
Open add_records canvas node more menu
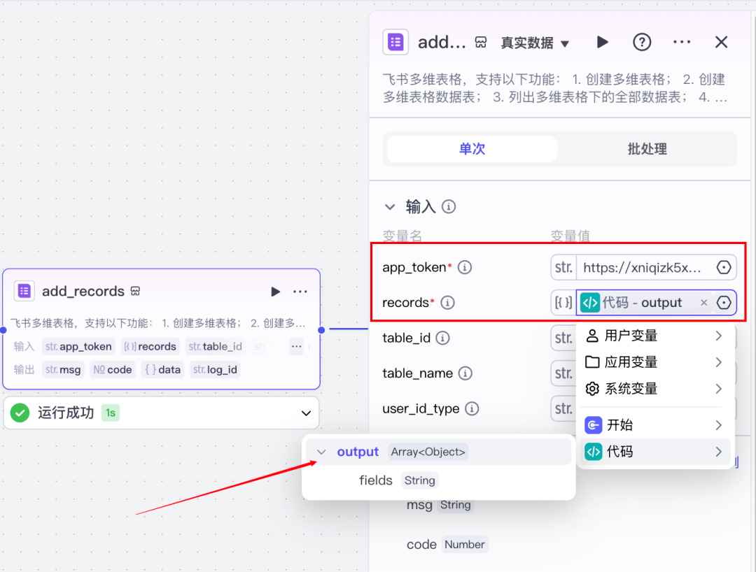point(300,292)
